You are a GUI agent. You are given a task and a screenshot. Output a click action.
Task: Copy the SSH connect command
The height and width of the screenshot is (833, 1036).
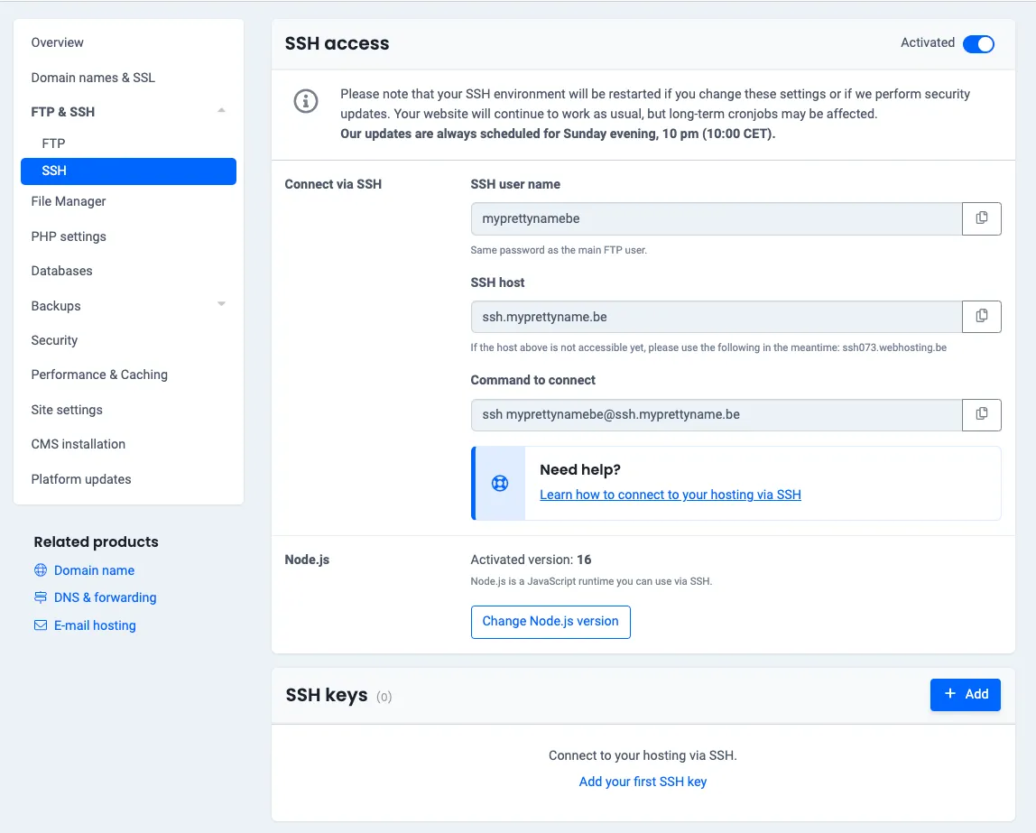[982, 414]
